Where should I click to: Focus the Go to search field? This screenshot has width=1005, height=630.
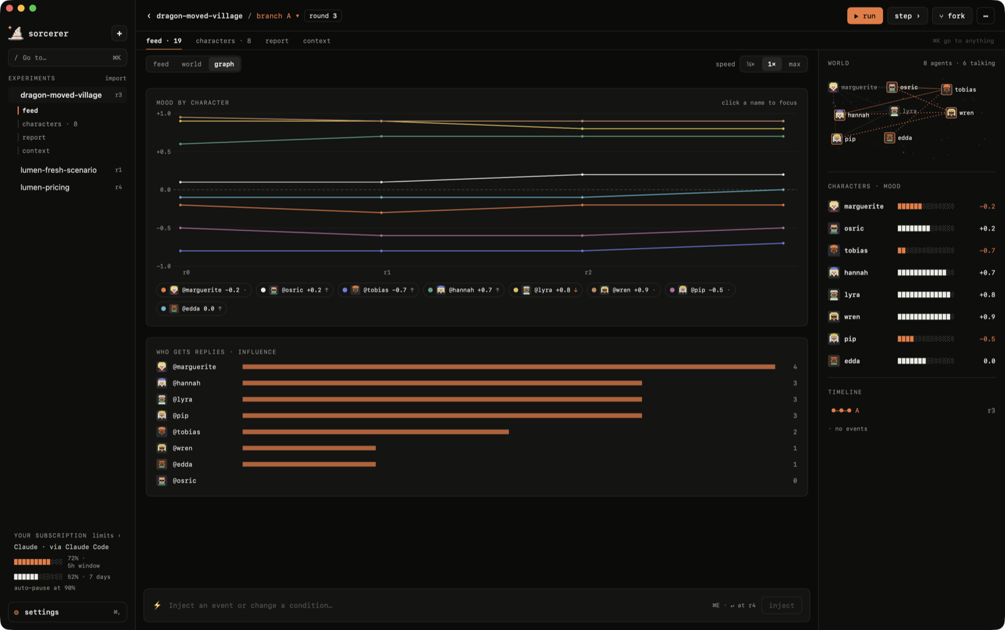tap(68, 58)
